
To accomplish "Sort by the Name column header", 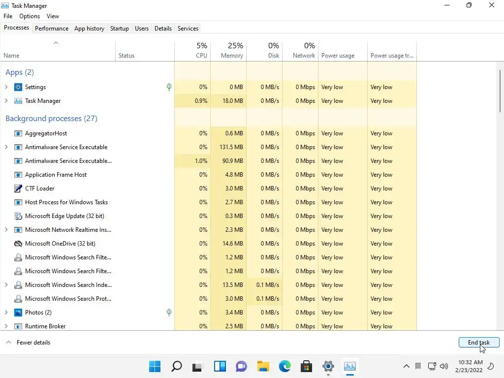I will (58, 51).
